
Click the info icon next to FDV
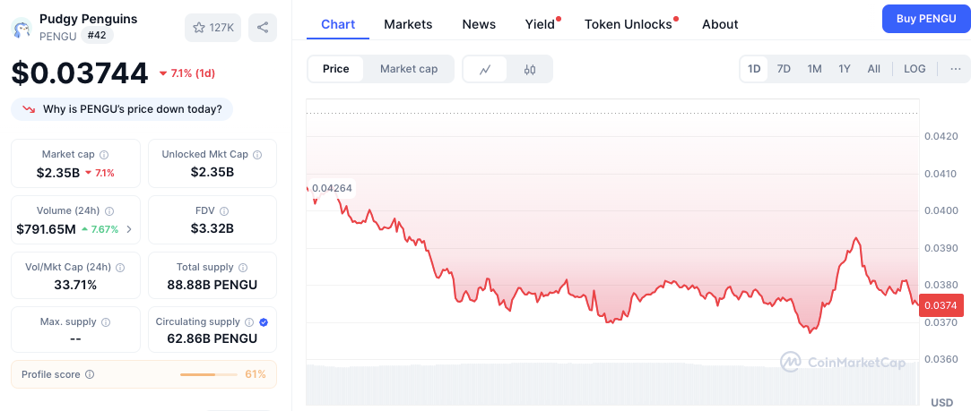[x=224, y=211]
